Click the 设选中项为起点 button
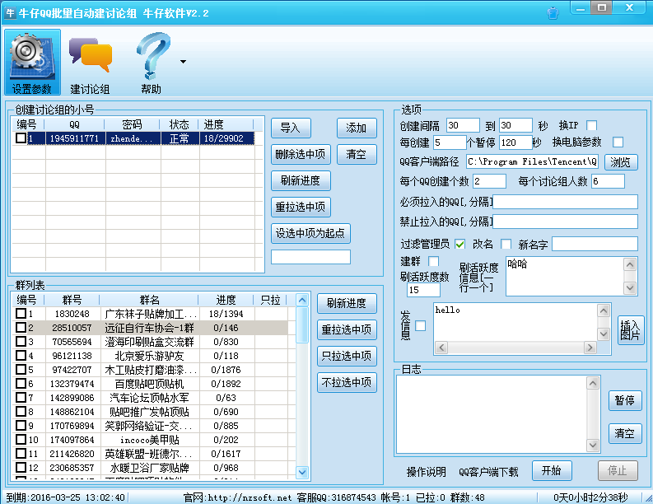 (310, 233)
